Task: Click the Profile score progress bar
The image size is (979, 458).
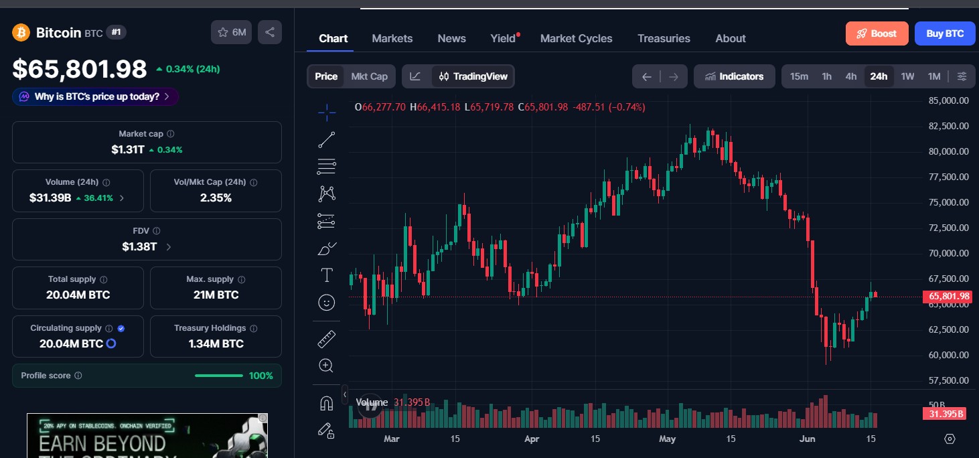Action: pos(219,376)
